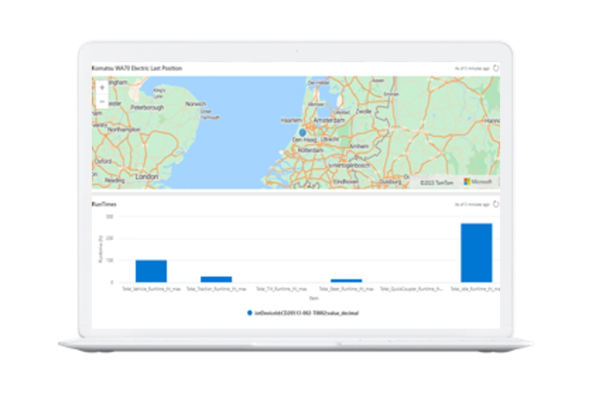This screenshot has width=592, height=394.
Task: Zoom in on the map
Action: (102, 88)
